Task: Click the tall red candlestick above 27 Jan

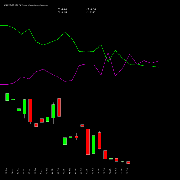Action: (30, 111)
